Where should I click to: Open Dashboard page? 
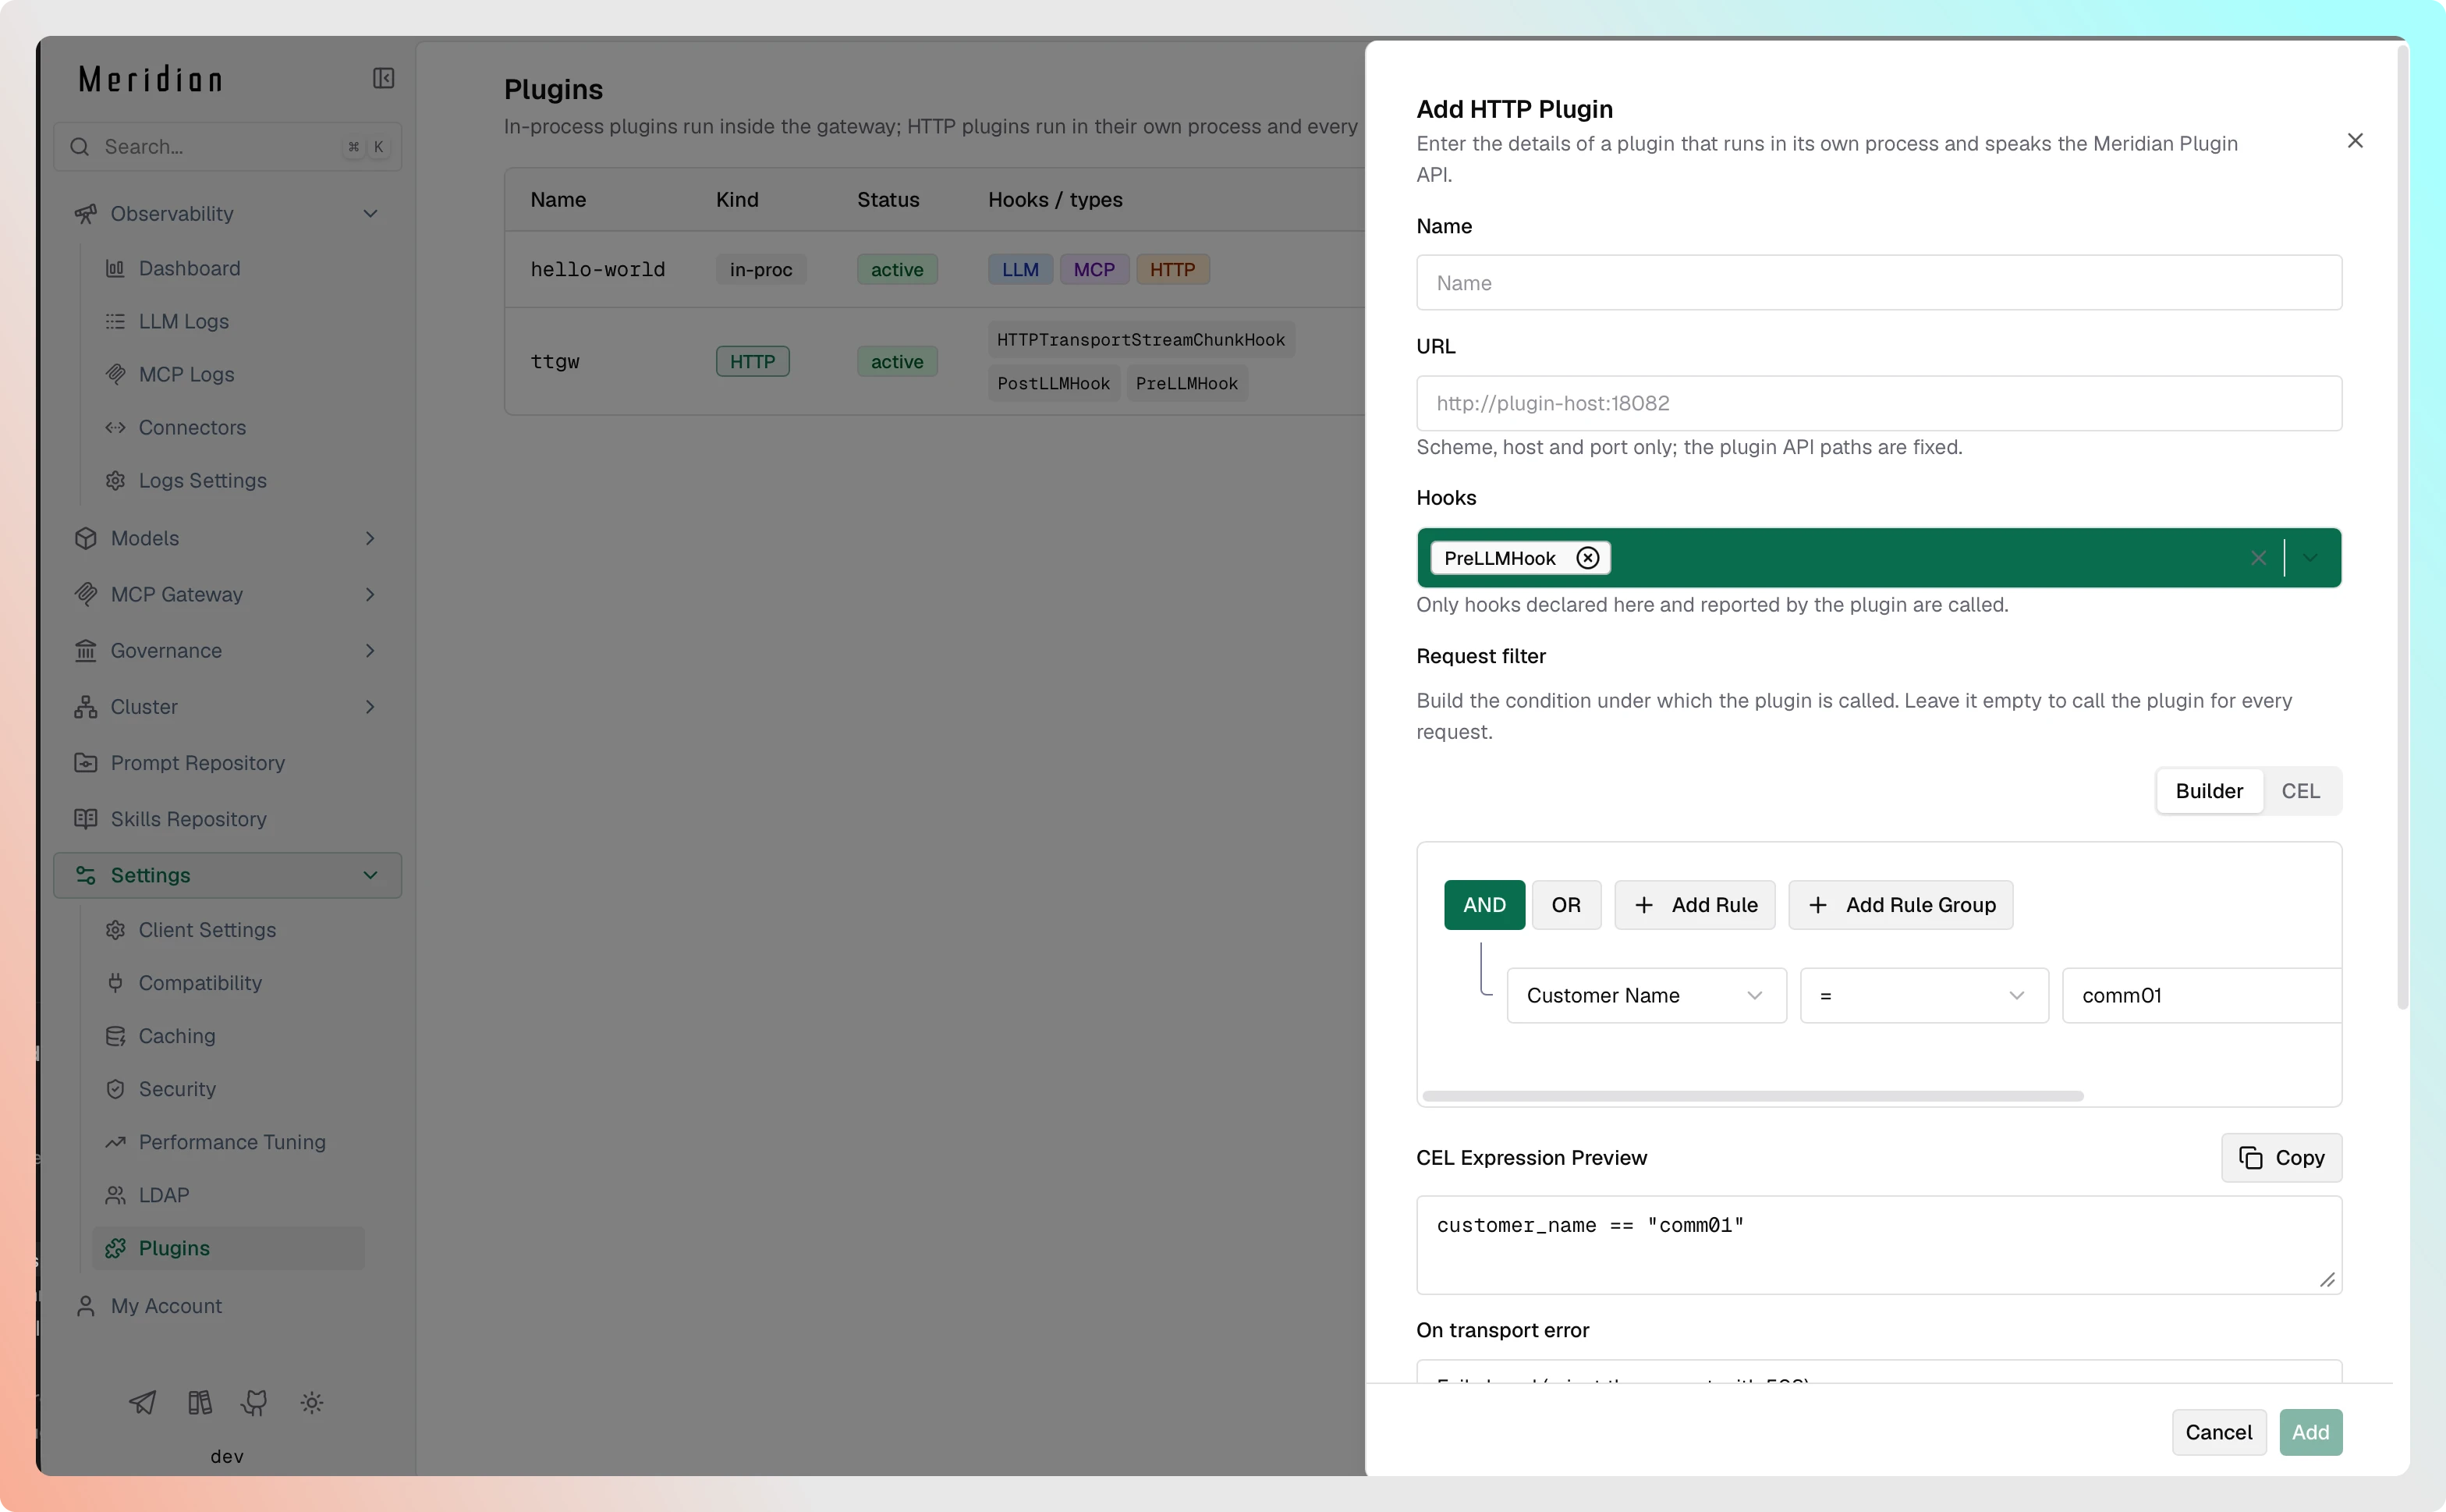coord(189,268)
